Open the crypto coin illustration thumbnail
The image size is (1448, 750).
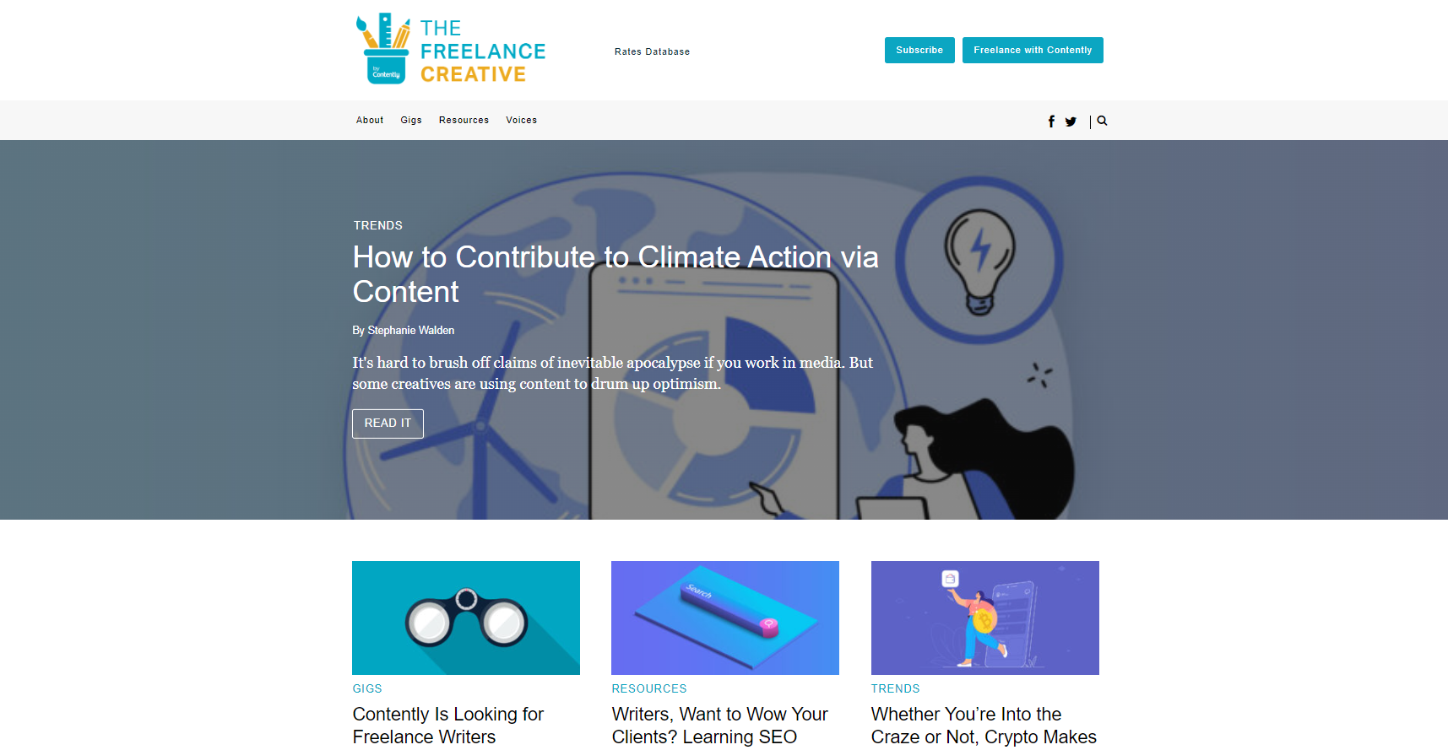985,618
